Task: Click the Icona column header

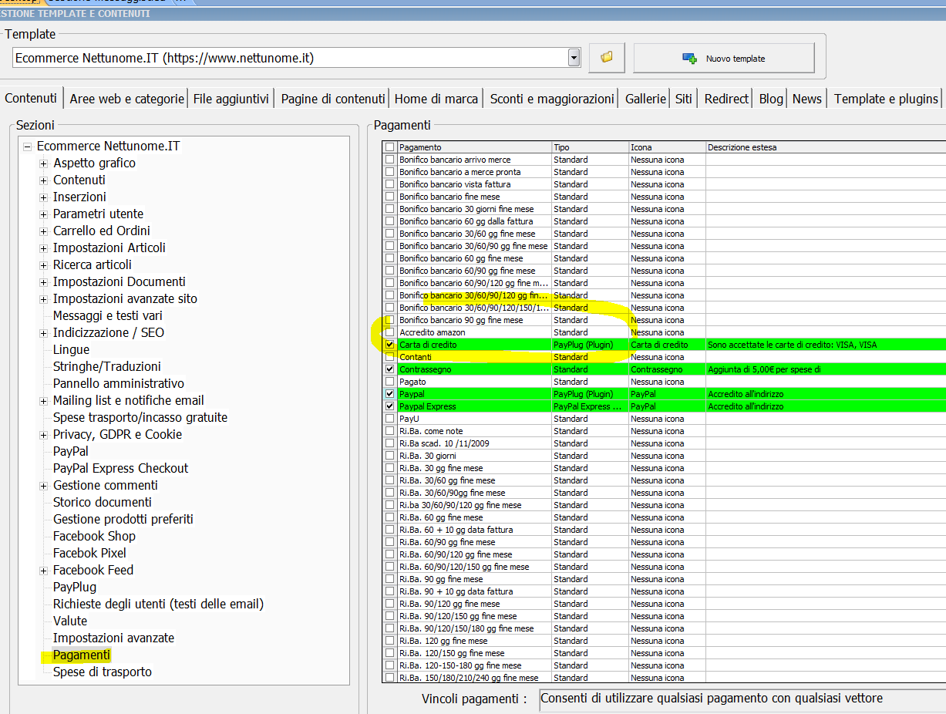Action: 667,147
